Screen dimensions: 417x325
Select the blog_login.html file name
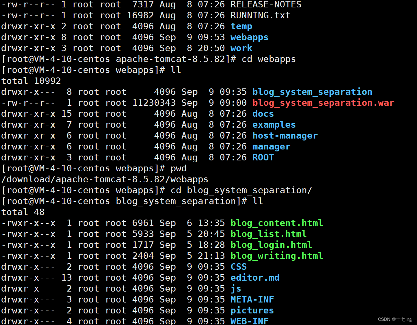point(271,245)
